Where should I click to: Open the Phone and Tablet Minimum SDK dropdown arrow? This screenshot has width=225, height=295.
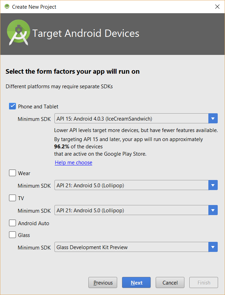tap(213, 118)
